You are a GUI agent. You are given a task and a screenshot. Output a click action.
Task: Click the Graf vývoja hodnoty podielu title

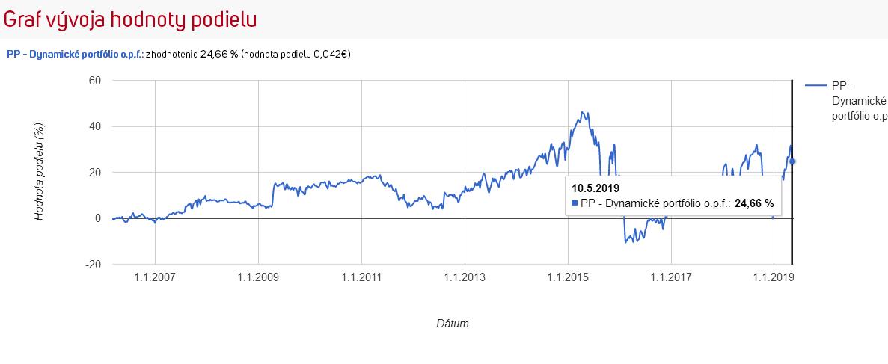(x=130, y=20)
